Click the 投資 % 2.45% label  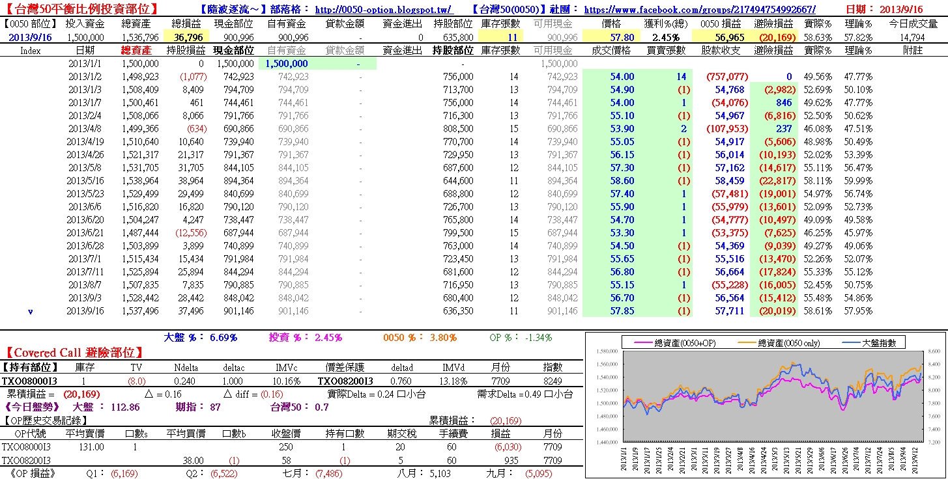[306, 337]
